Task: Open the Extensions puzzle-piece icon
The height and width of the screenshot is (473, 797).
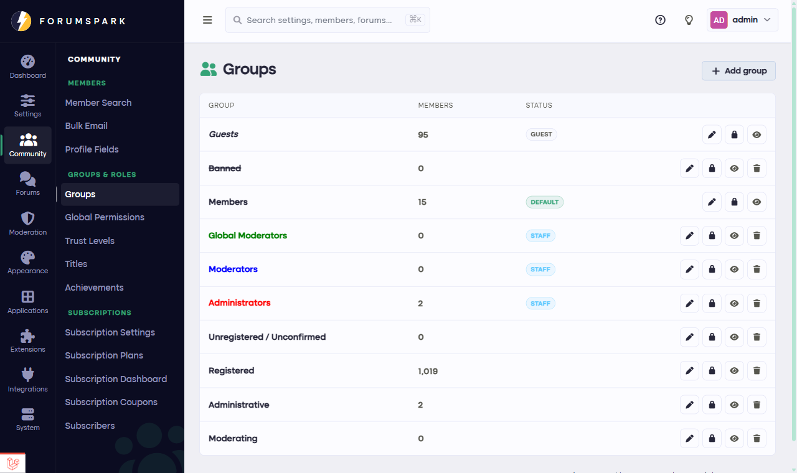Action: pyautogui.click(x=28, y=336)
